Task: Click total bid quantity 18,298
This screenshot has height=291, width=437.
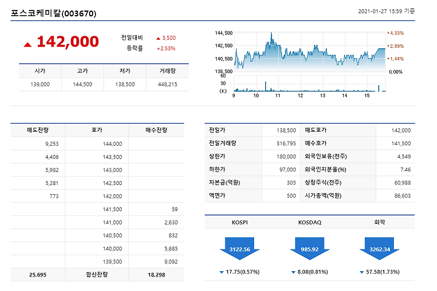Action: point(156,275)
